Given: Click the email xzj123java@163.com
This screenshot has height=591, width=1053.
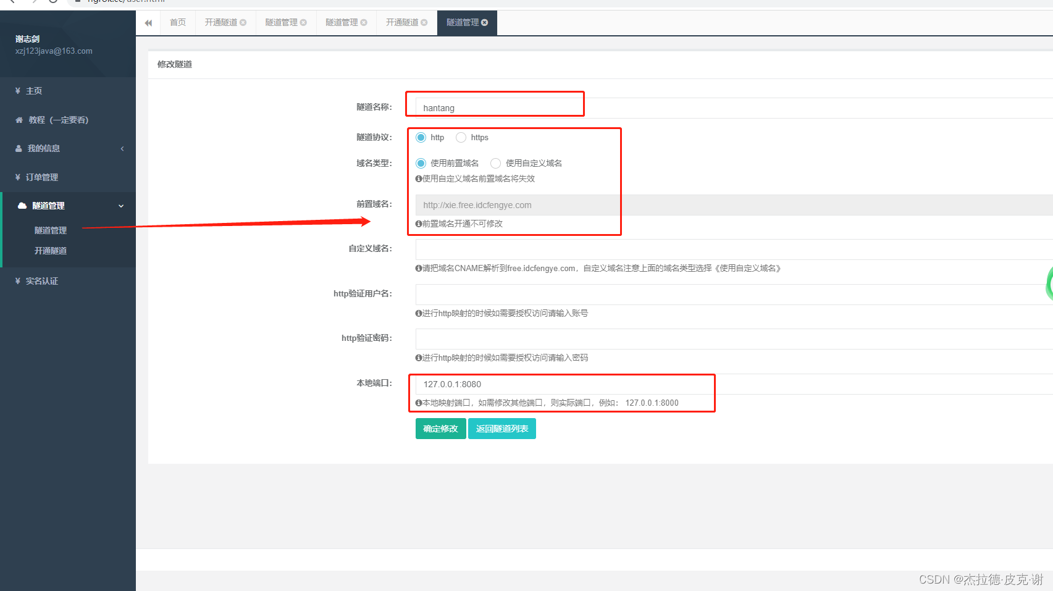Looking at the screenshot, I should pyautogui.click(x=54, y=51).
